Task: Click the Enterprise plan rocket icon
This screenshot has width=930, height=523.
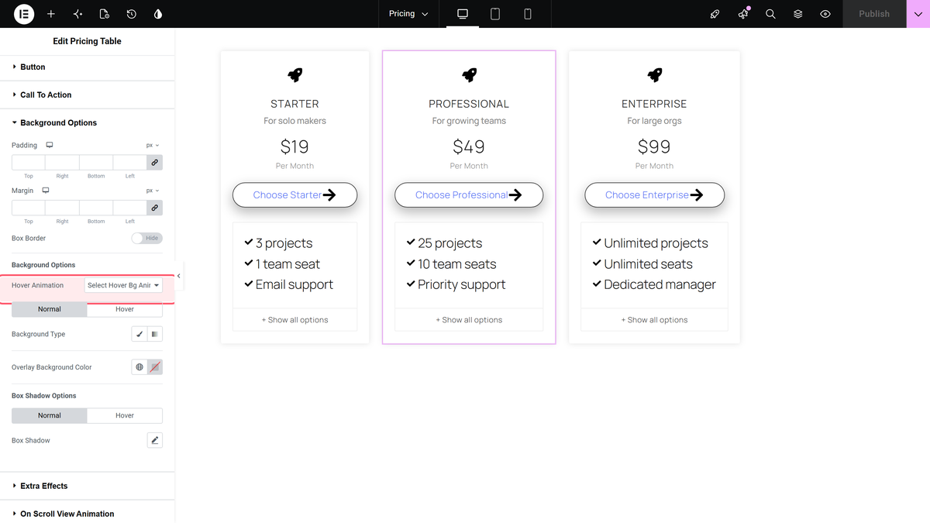Action: 655,74
